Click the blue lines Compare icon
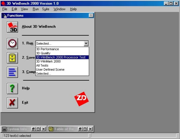Screen dimensions: 180x139 12,72
